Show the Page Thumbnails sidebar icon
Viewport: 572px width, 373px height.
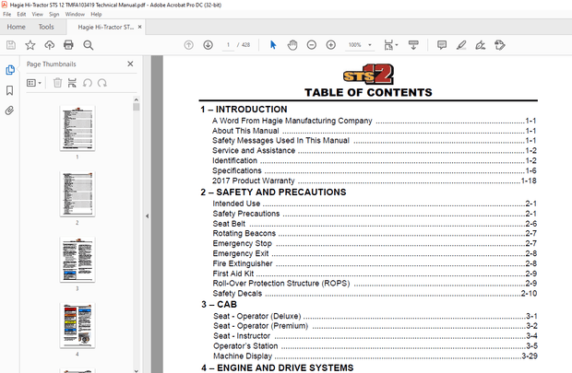click(10, 70)
